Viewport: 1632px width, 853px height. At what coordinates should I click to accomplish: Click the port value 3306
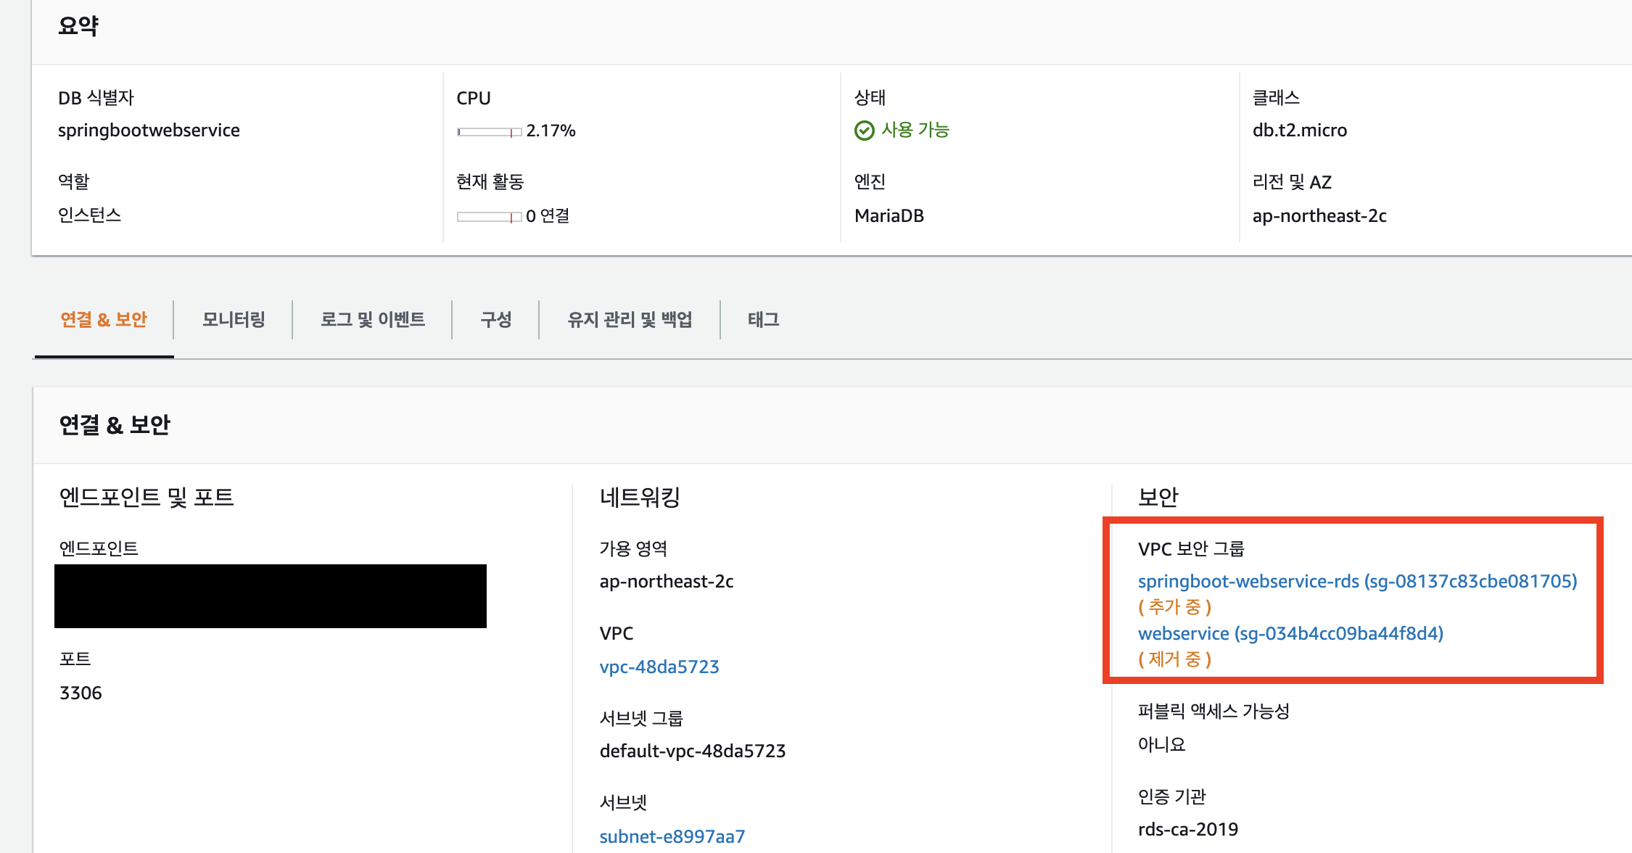point(81,693)
